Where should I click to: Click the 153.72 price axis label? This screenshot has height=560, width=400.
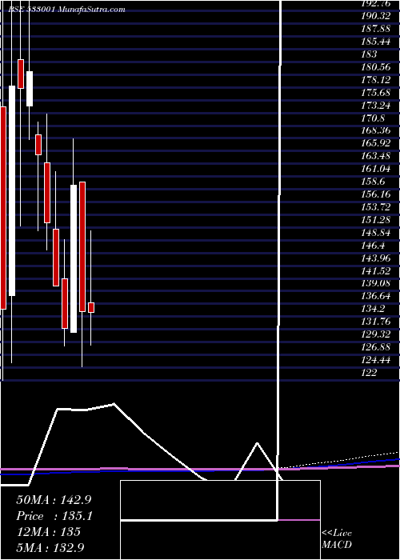pos(376,207)
